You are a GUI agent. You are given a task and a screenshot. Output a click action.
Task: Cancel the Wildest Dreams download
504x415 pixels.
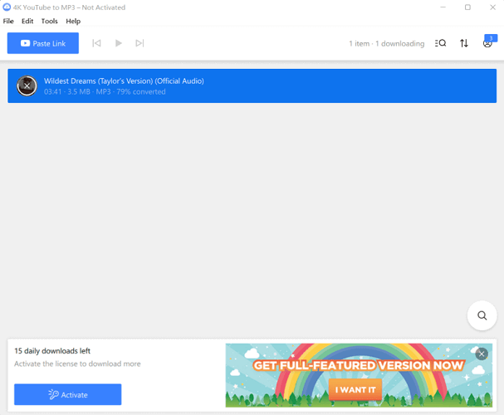27,85
